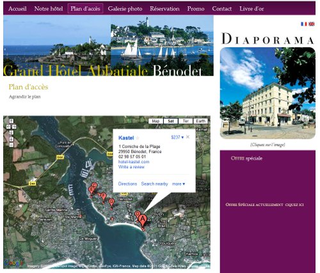Open Livre d'or page
Screen dimensions: 320x273
pyautogui.click(x=252, y=9)
